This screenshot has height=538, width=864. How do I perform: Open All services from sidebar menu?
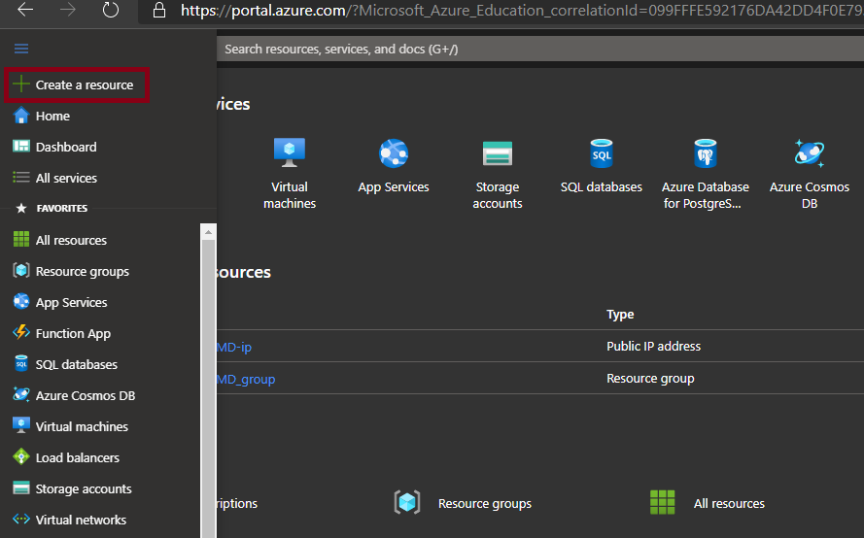(66, 178)
